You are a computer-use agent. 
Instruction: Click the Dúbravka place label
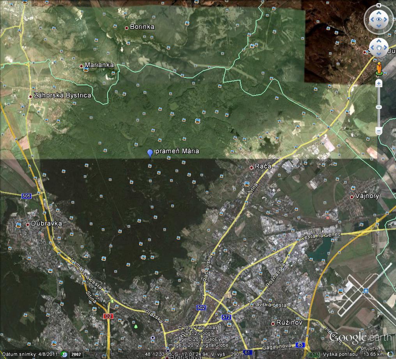coord(46,223)
